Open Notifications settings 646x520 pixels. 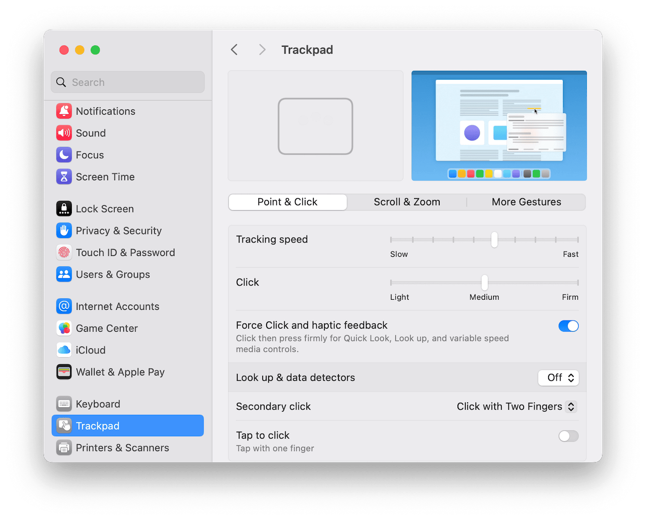(x=105, y=111)
